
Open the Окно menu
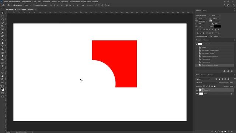(89, 1)
